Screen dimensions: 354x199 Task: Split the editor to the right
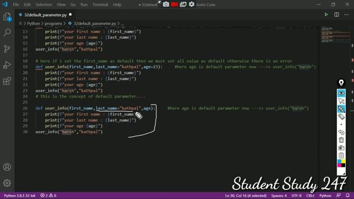336,15
